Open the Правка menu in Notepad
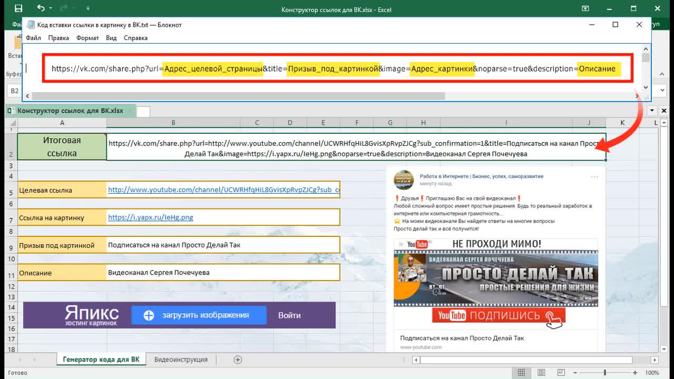Screen dimensions: 674x379 click(x=58, y=38)
